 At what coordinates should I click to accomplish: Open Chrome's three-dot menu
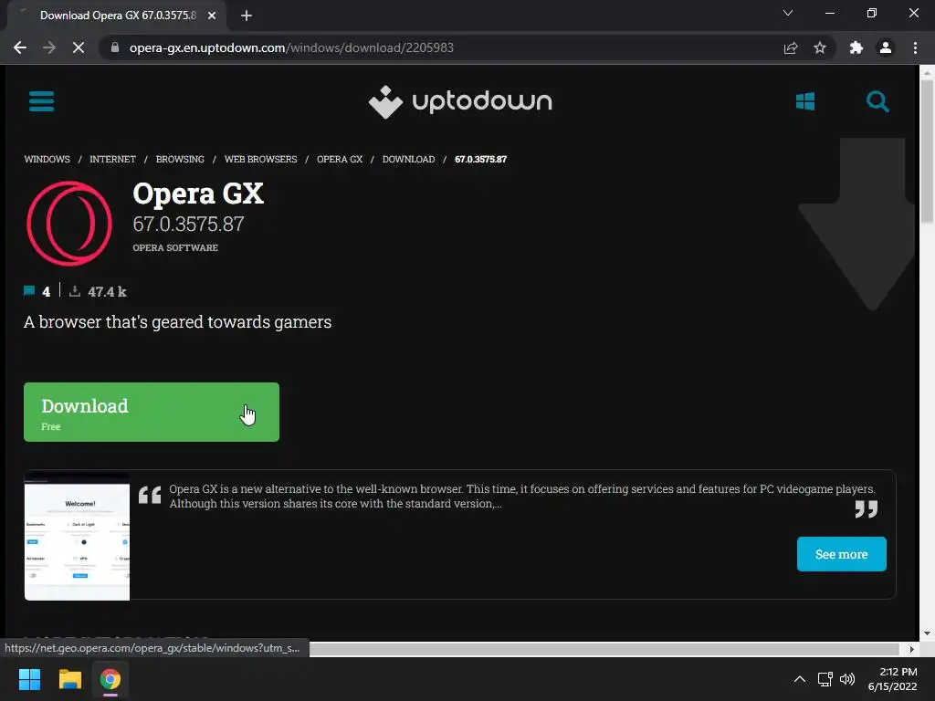coord(915,47)
